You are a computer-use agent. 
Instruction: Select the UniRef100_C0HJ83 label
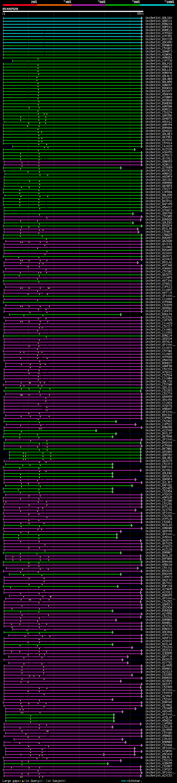pyautogui.click(x=159, y=739)
